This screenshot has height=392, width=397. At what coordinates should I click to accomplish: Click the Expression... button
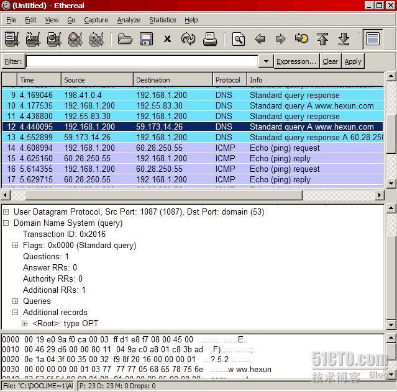click(x=296, y=61)
